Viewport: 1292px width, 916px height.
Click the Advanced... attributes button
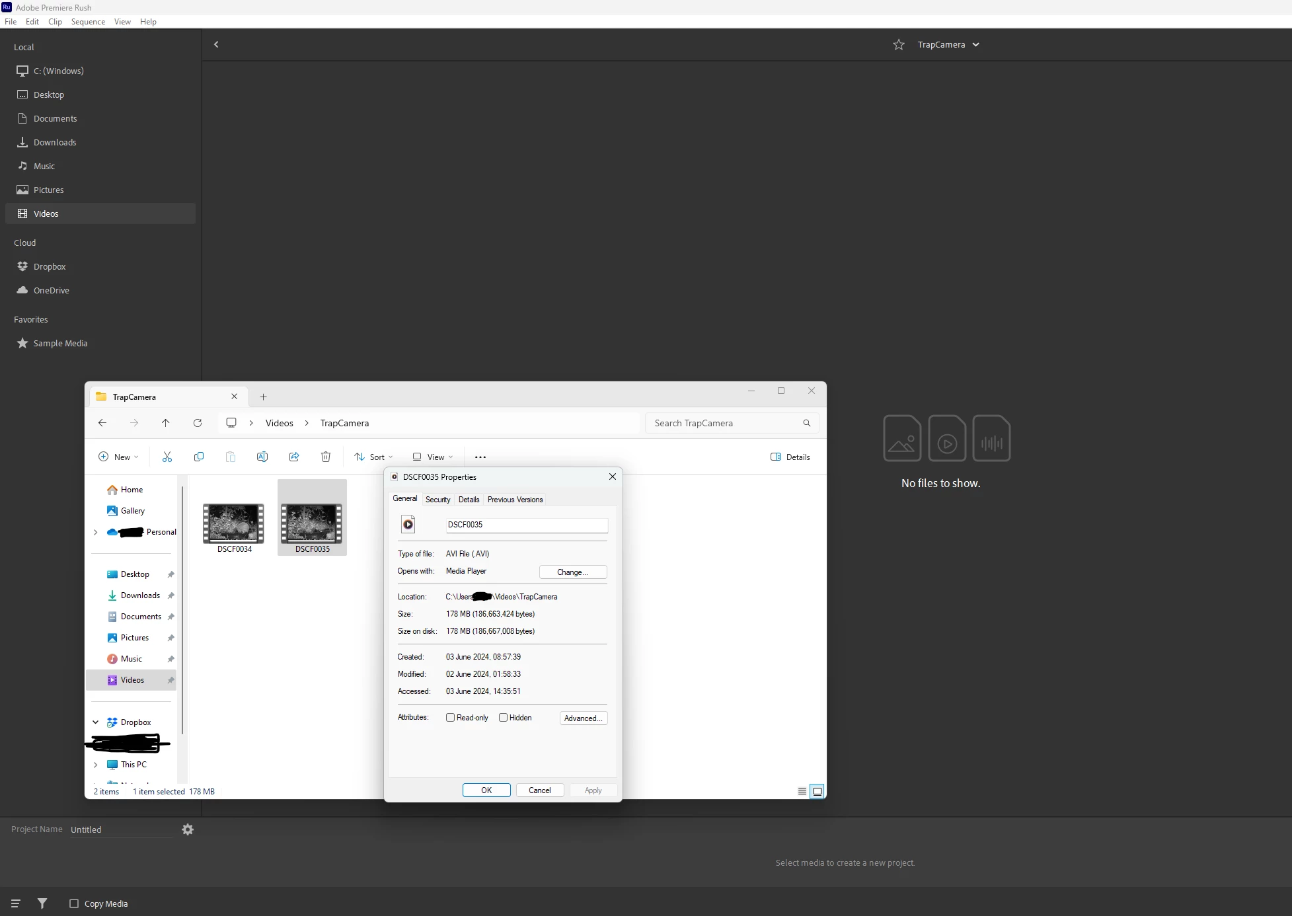pyautogui.click(x=583, y=718)
